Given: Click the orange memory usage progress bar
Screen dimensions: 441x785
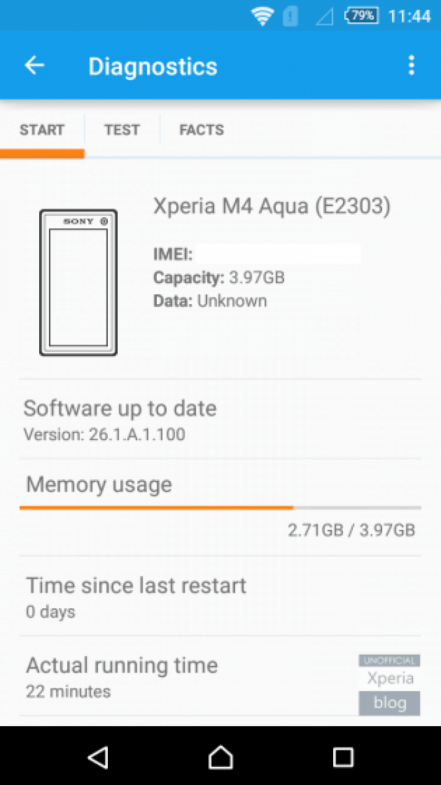Looking at the screenshot, I should point(157,507).
